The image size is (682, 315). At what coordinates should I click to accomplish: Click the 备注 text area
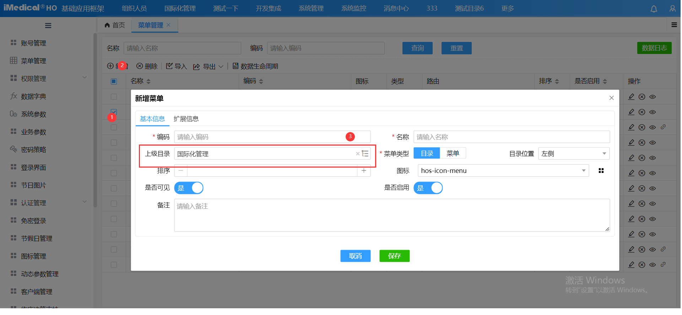(x=391, y=215)
